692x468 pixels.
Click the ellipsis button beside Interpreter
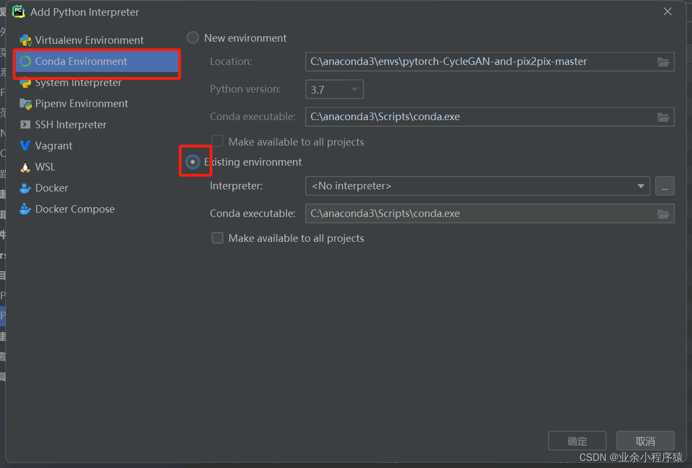[665, 186]
